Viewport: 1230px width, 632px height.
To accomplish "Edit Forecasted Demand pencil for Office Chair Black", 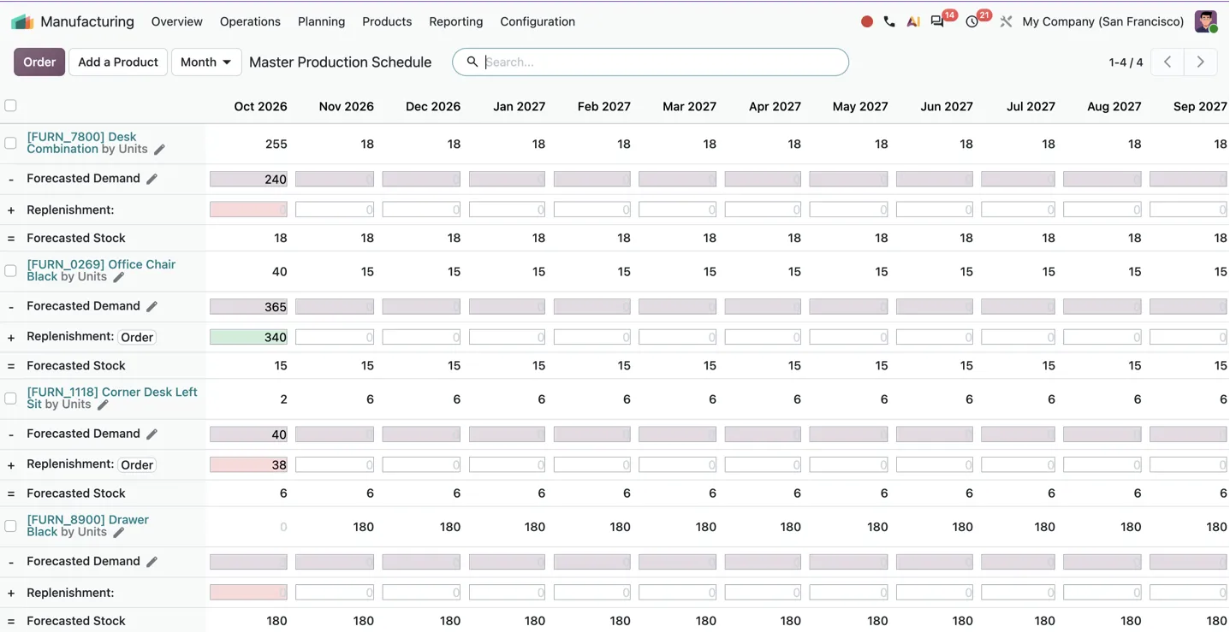I will point(152,306).
